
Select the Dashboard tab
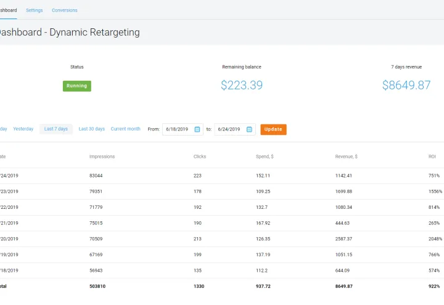tap(8, 10)
